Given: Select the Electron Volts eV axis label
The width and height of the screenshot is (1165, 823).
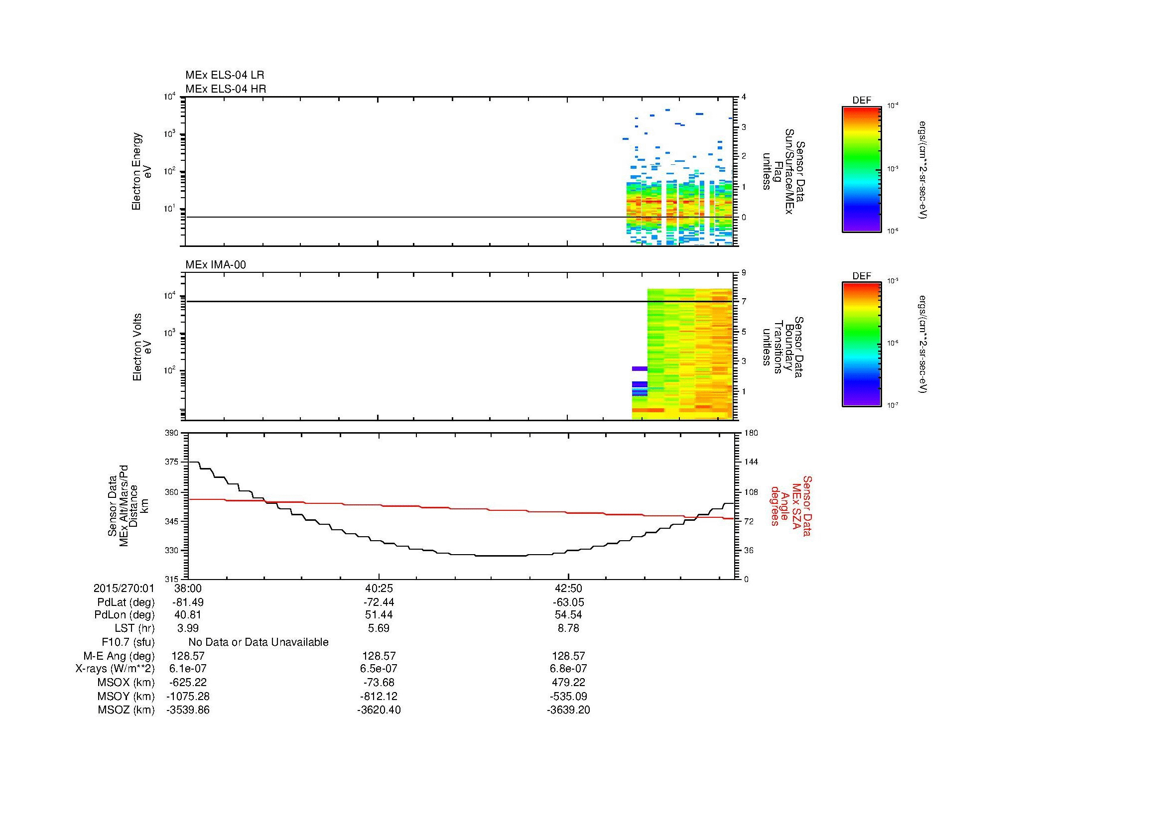Looking at the screenshot, I should pos(141,347).
